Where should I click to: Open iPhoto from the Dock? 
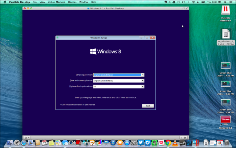85,143
